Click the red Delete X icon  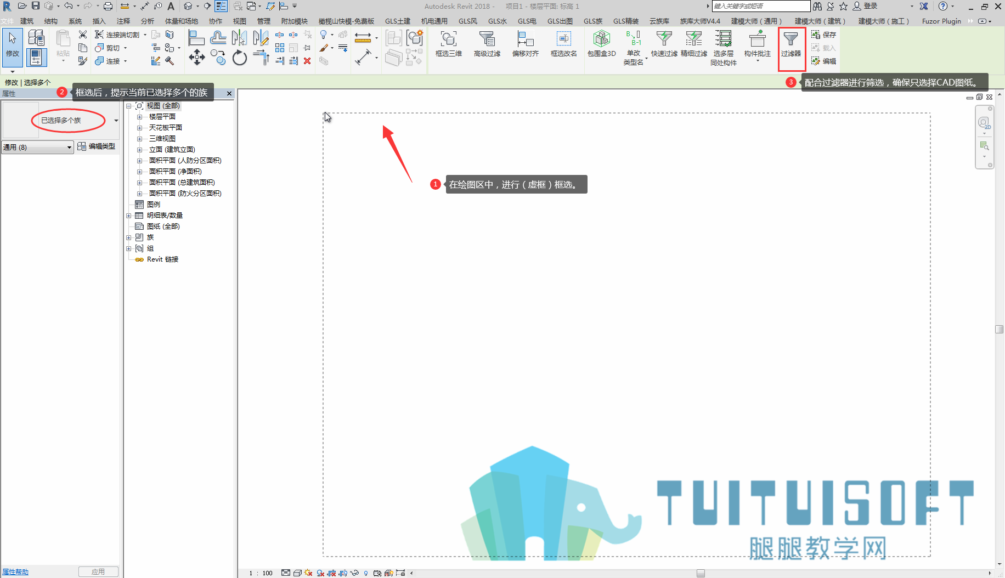point(307,61)
